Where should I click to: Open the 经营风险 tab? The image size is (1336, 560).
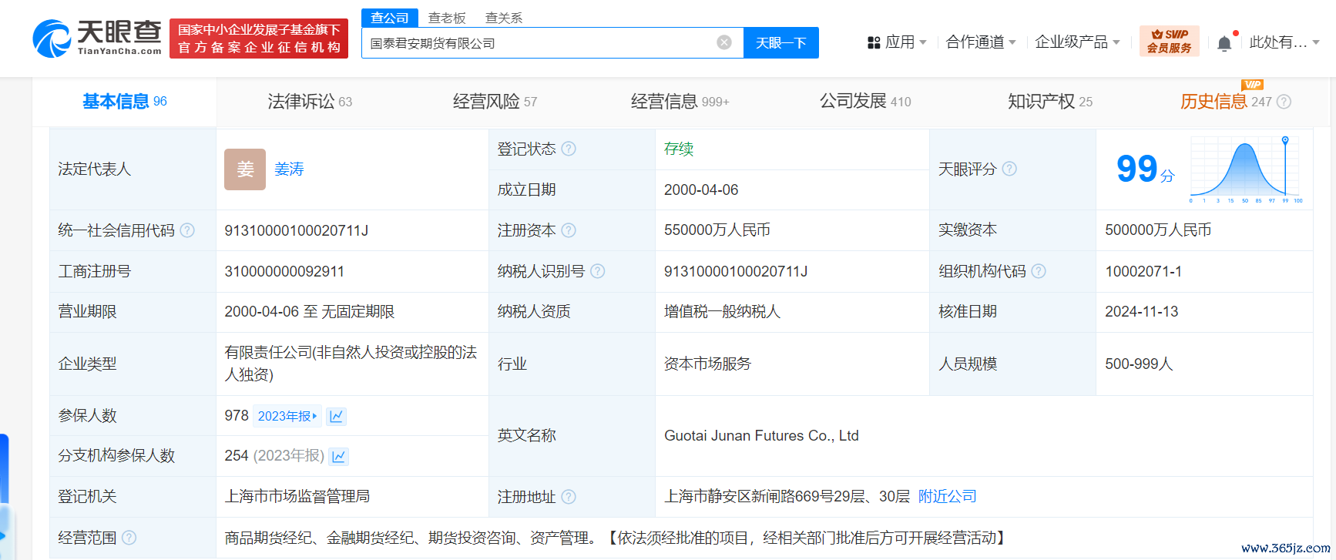pos(495,102)
